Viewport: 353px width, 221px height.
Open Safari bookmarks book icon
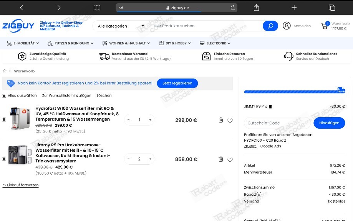coord(97,8)
